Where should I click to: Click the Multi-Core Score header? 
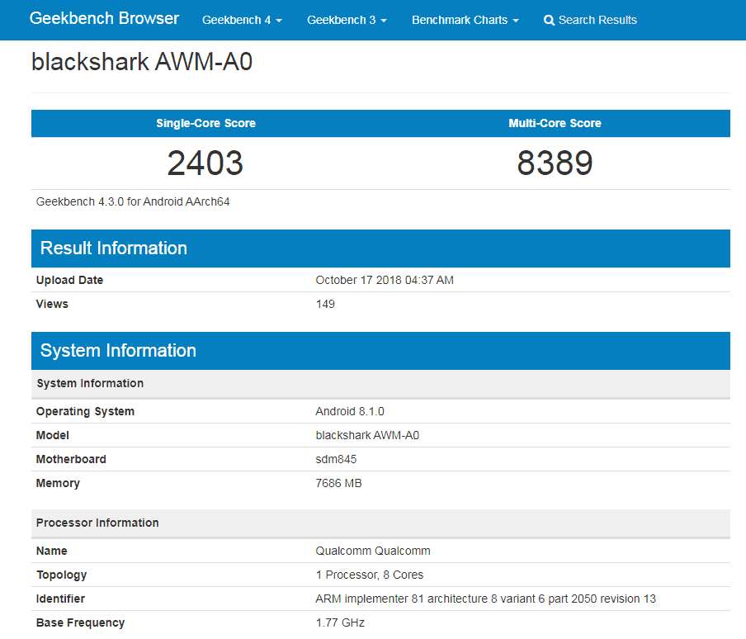(555, 123)
